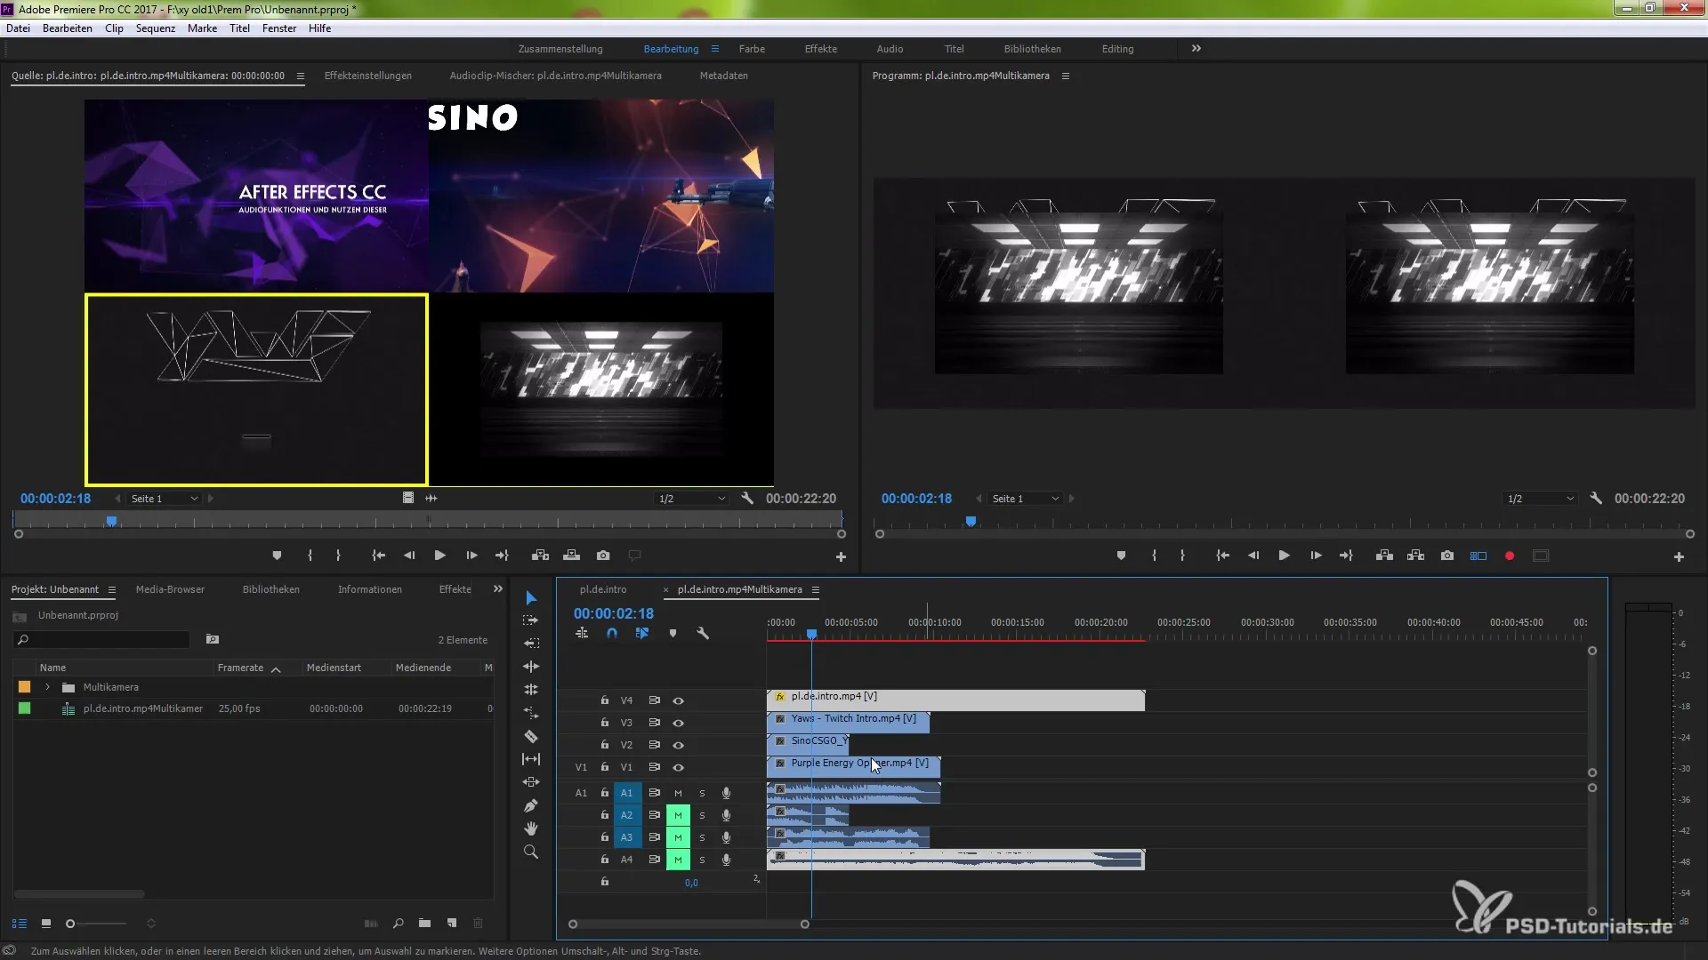The width and height of the screenshot is (1708, 960).
Task: Show hidden Project panel tabs chevron
Action: [498, 589]
